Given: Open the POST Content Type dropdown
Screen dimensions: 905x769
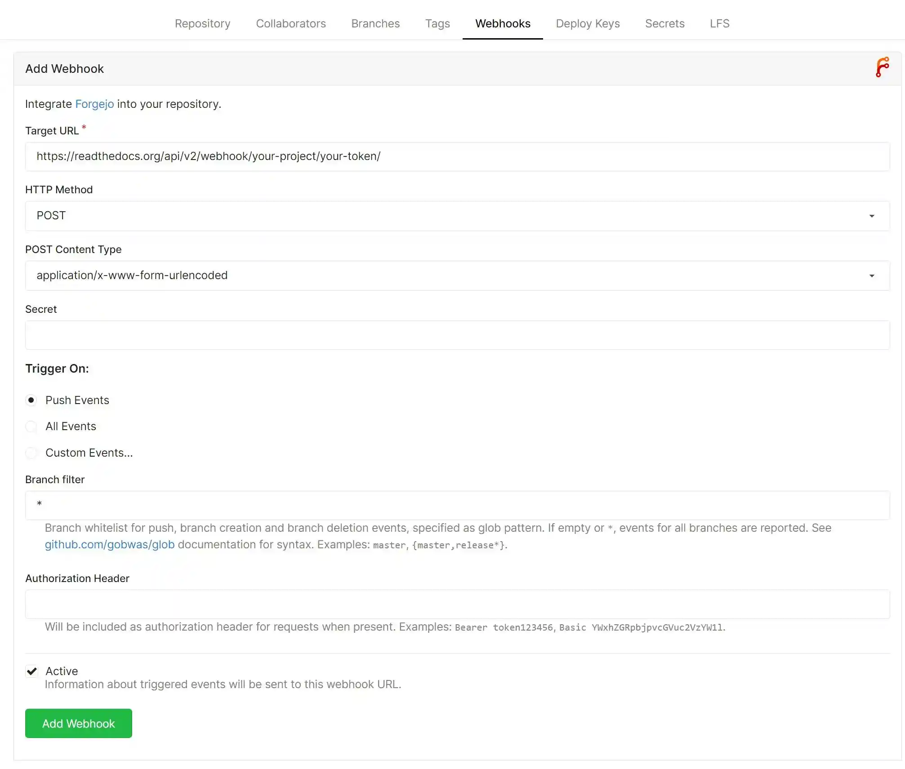Looking at the screenshot, I should click(457, 276).
